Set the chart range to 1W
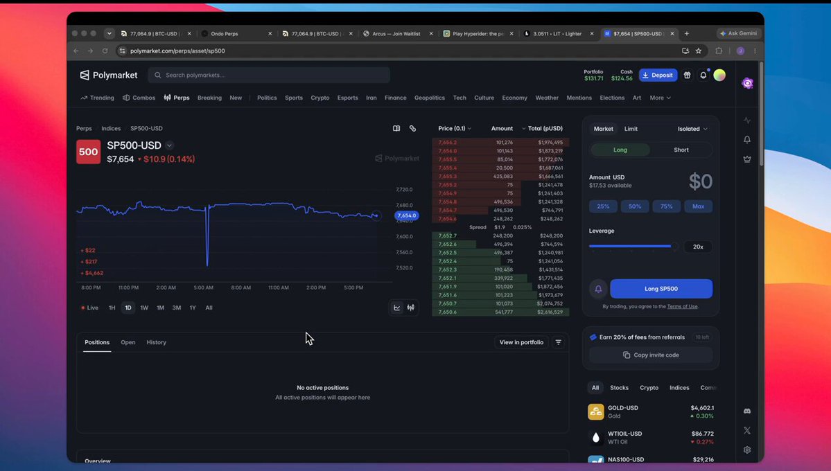The image size is (831, 471). [x=144, y=308]
